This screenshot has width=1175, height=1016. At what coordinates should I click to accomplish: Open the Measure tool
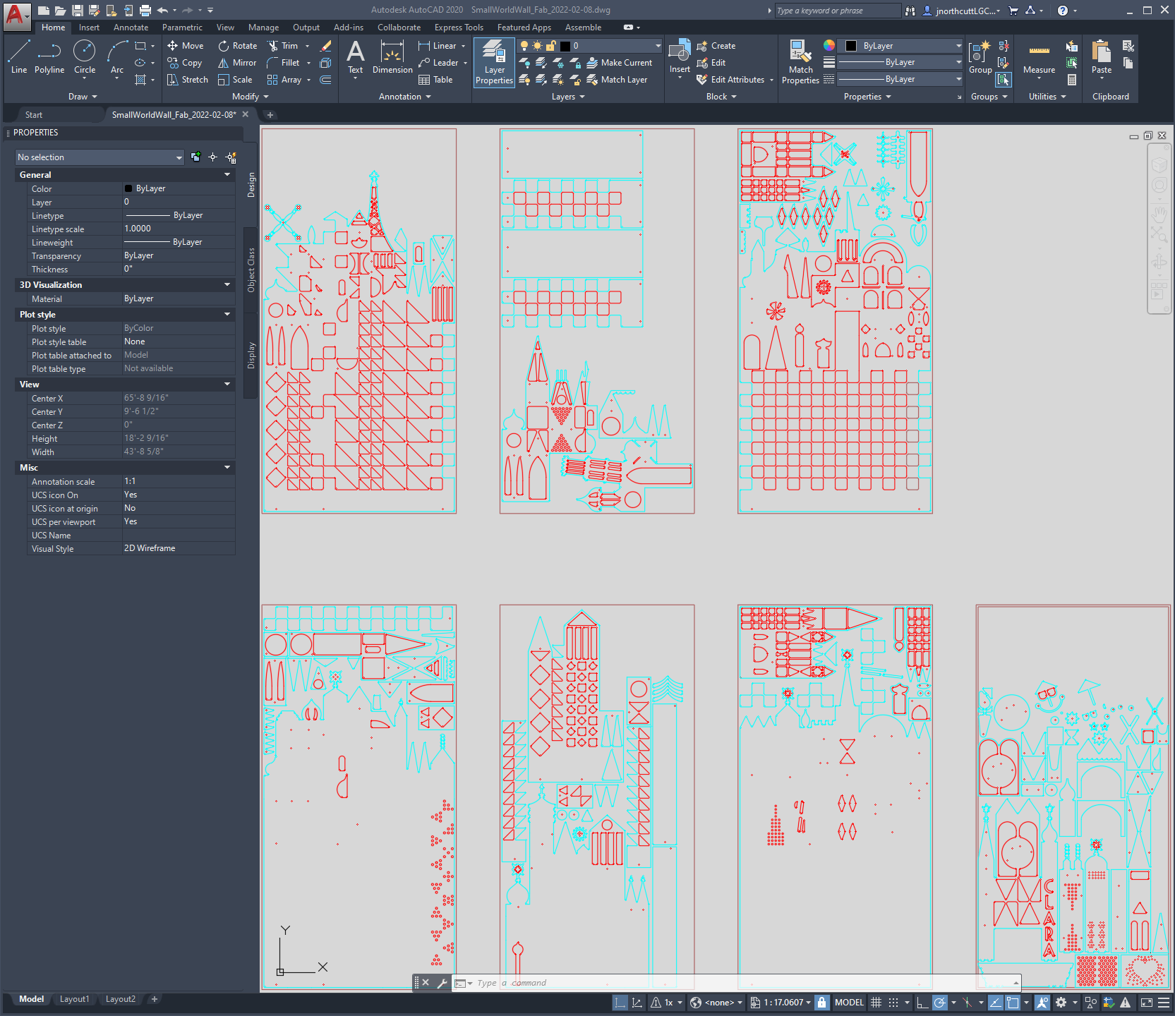click(1038, 60)
